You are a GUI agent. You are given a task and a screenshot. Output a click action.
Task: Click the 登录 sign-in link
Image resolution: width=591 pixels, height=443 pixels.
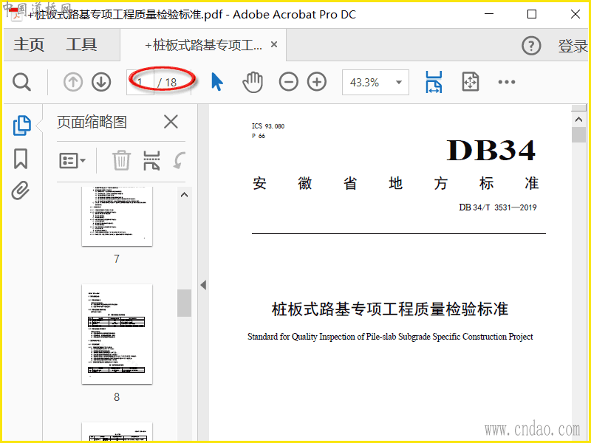pos(572,46)
